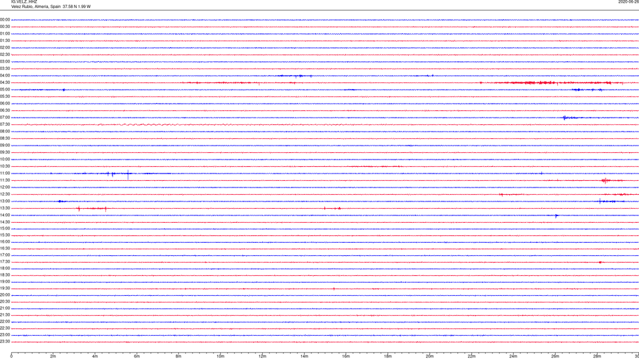This screenshot has width=639, height=359.
Task: Click the 19:30 hour label
Action: (5, 289)
